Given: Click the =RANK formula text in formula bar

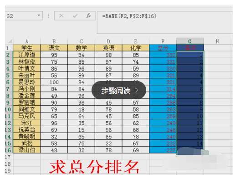Looking at the screenshot, I should point(129,16).
